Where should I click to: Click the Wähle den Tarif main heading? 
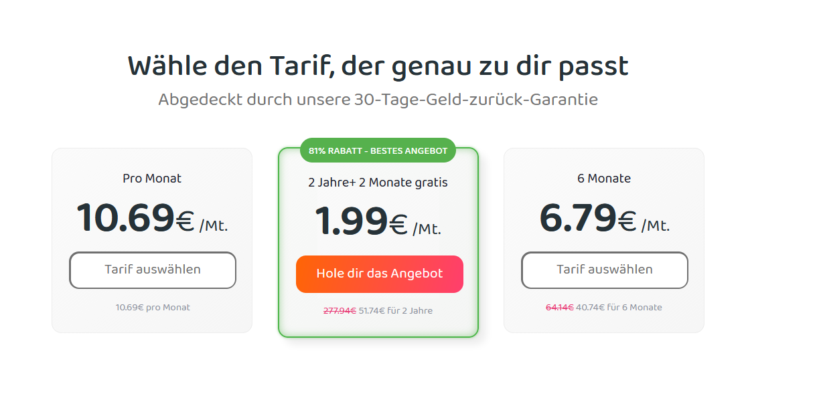378,66
